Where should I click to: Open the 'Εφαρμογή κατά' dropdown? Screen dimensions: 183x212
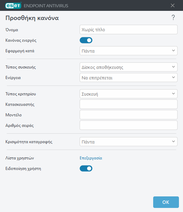(128, 51)
